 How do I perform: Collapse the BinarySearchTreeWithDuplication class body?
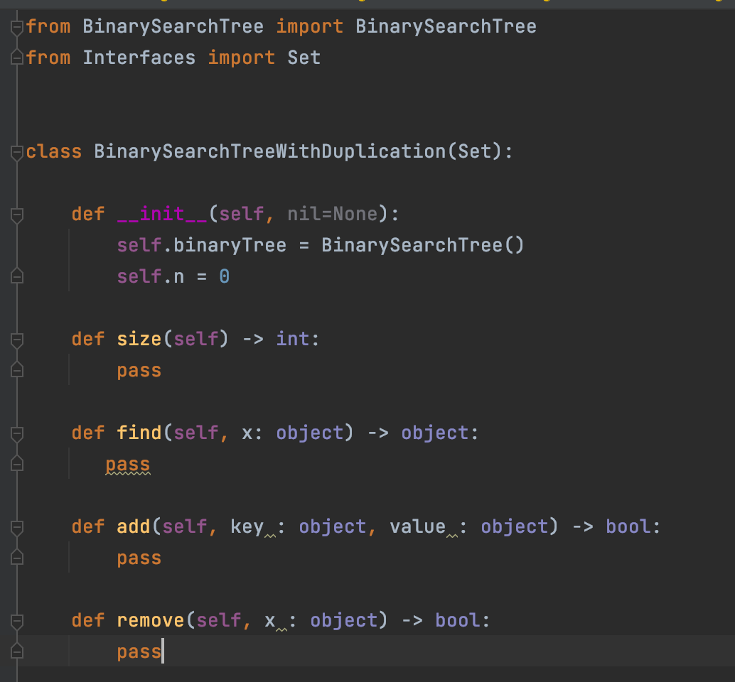(x=16, y=151)
